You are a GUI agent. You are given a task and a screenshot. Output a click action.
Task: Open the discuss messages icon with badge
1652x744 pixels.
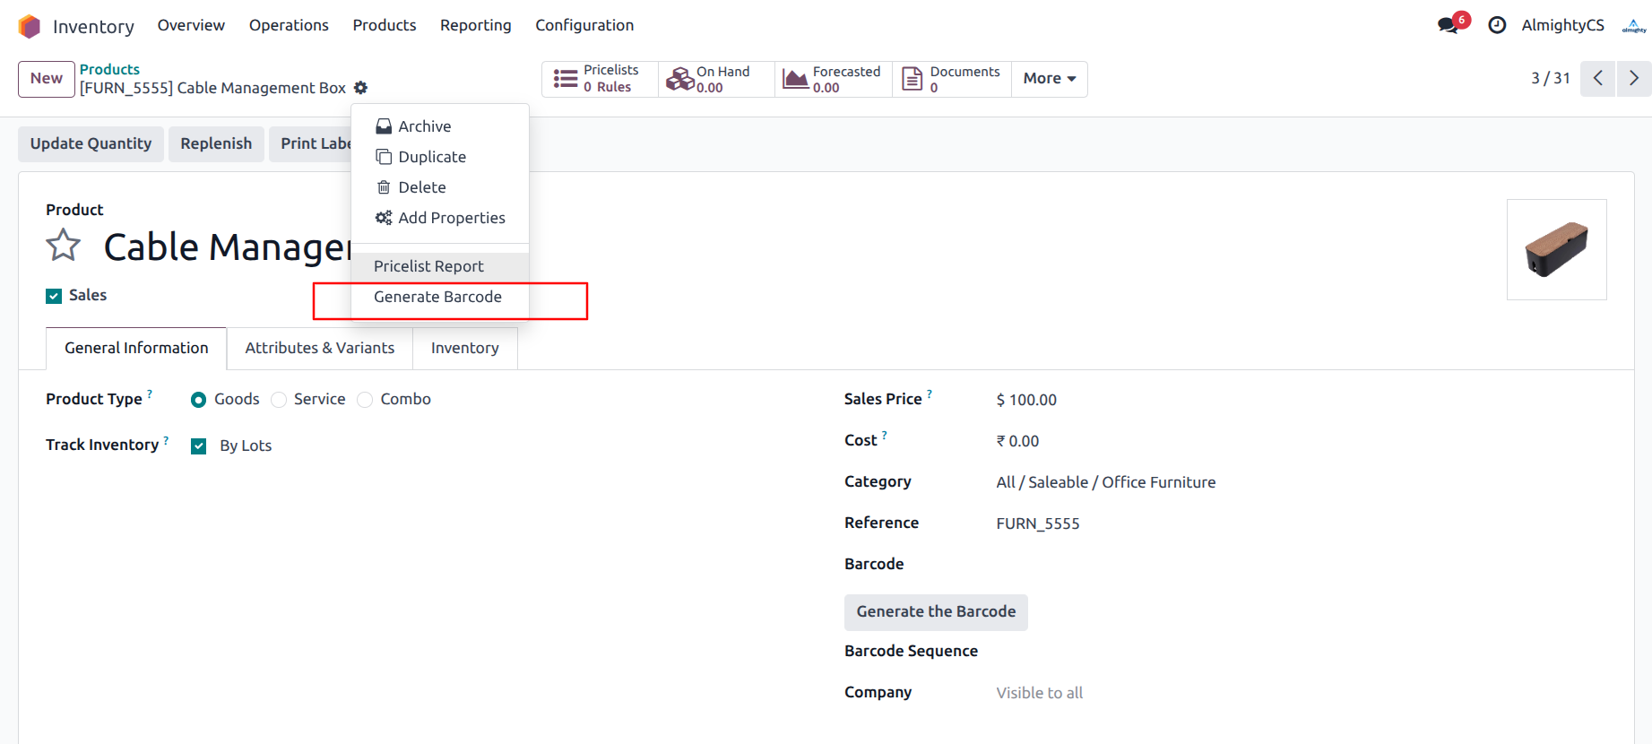1448,25
